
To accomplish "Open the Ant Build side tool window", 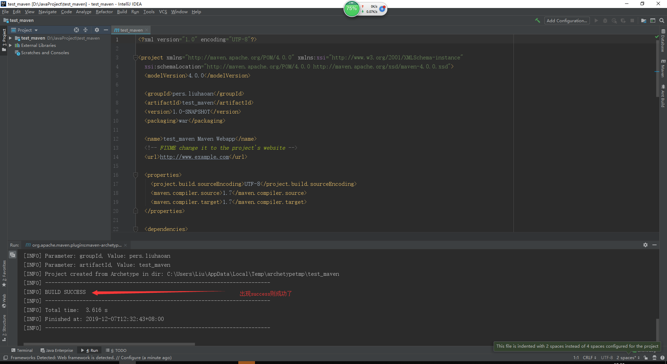I will pos(663,96).
